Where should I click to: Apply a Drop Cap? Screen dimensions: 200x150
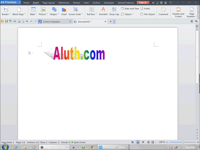point(114,11)
